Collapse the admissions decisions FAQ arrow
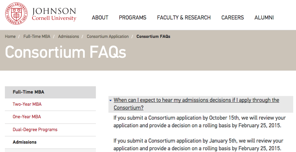The width and height of the screenshot is (296, 152). [x=111, y=101]
